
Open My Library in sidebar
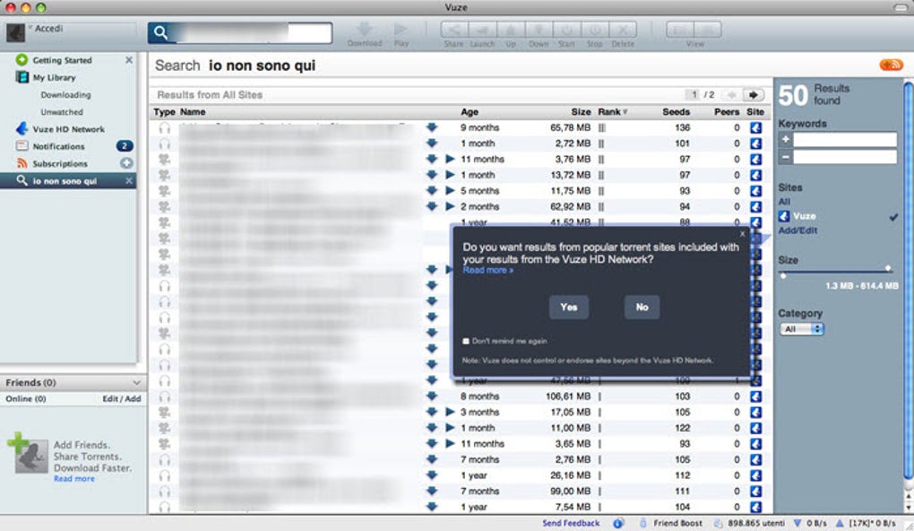point(54,77)
